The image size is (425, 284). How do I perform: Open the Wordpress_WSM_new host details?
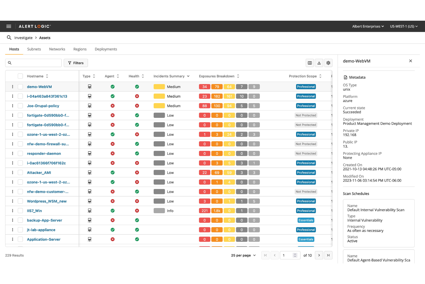pyautogui.click(x=47, y=201)
